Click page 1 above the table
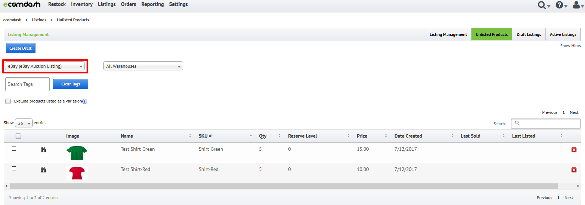Image resolution: width=585 pixels, height=205 pixels. (x=564, y=112)
